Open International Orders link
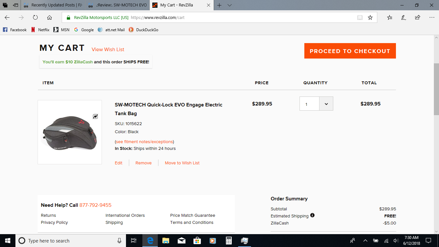 point(125,215)
